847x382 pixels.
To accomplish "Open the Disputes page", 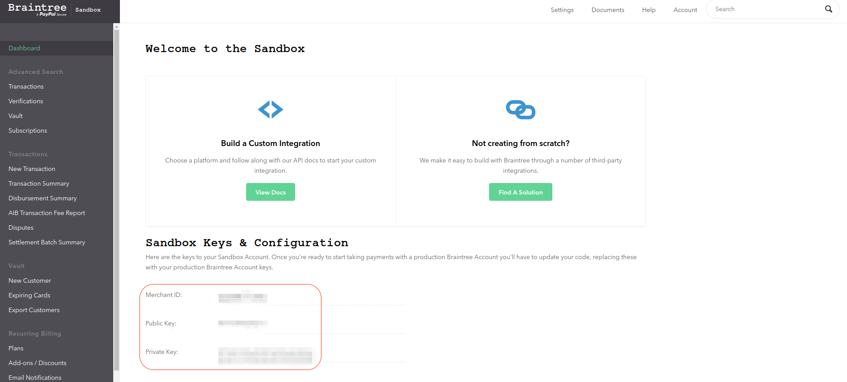I will [21, 228].
